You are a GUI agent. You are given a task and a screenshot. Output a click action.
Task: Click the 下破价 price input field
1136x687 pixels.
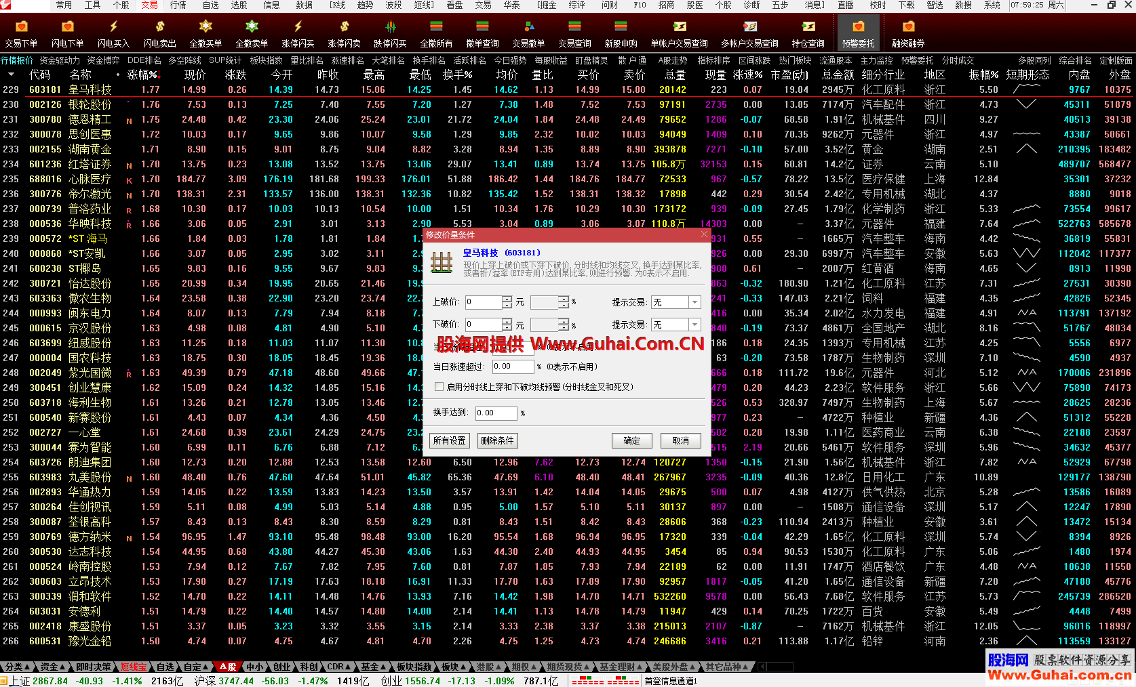point(484,325)
